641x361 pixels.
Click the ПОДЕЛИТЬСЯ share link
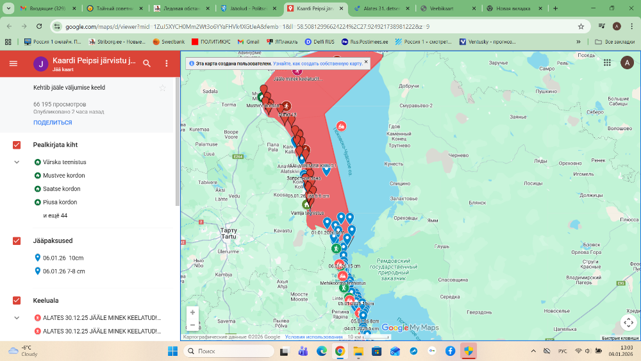(53, 122)
